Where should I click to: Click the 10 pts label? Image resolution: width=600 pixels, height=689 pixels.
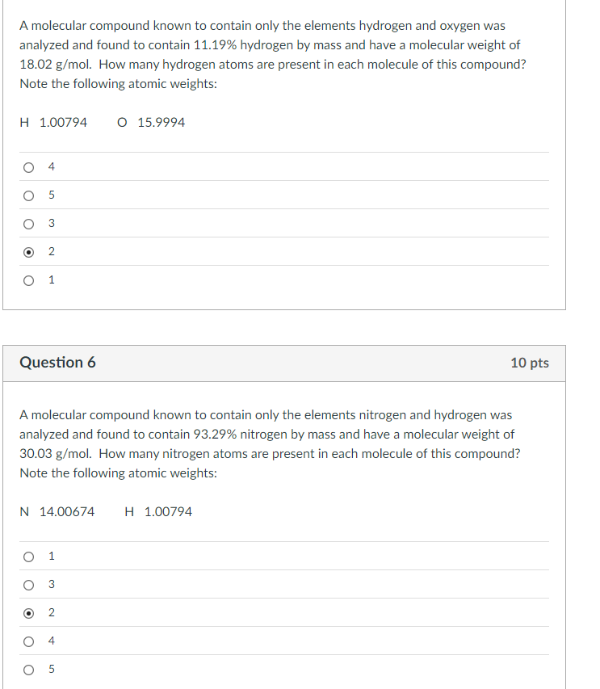click(529, 363)
